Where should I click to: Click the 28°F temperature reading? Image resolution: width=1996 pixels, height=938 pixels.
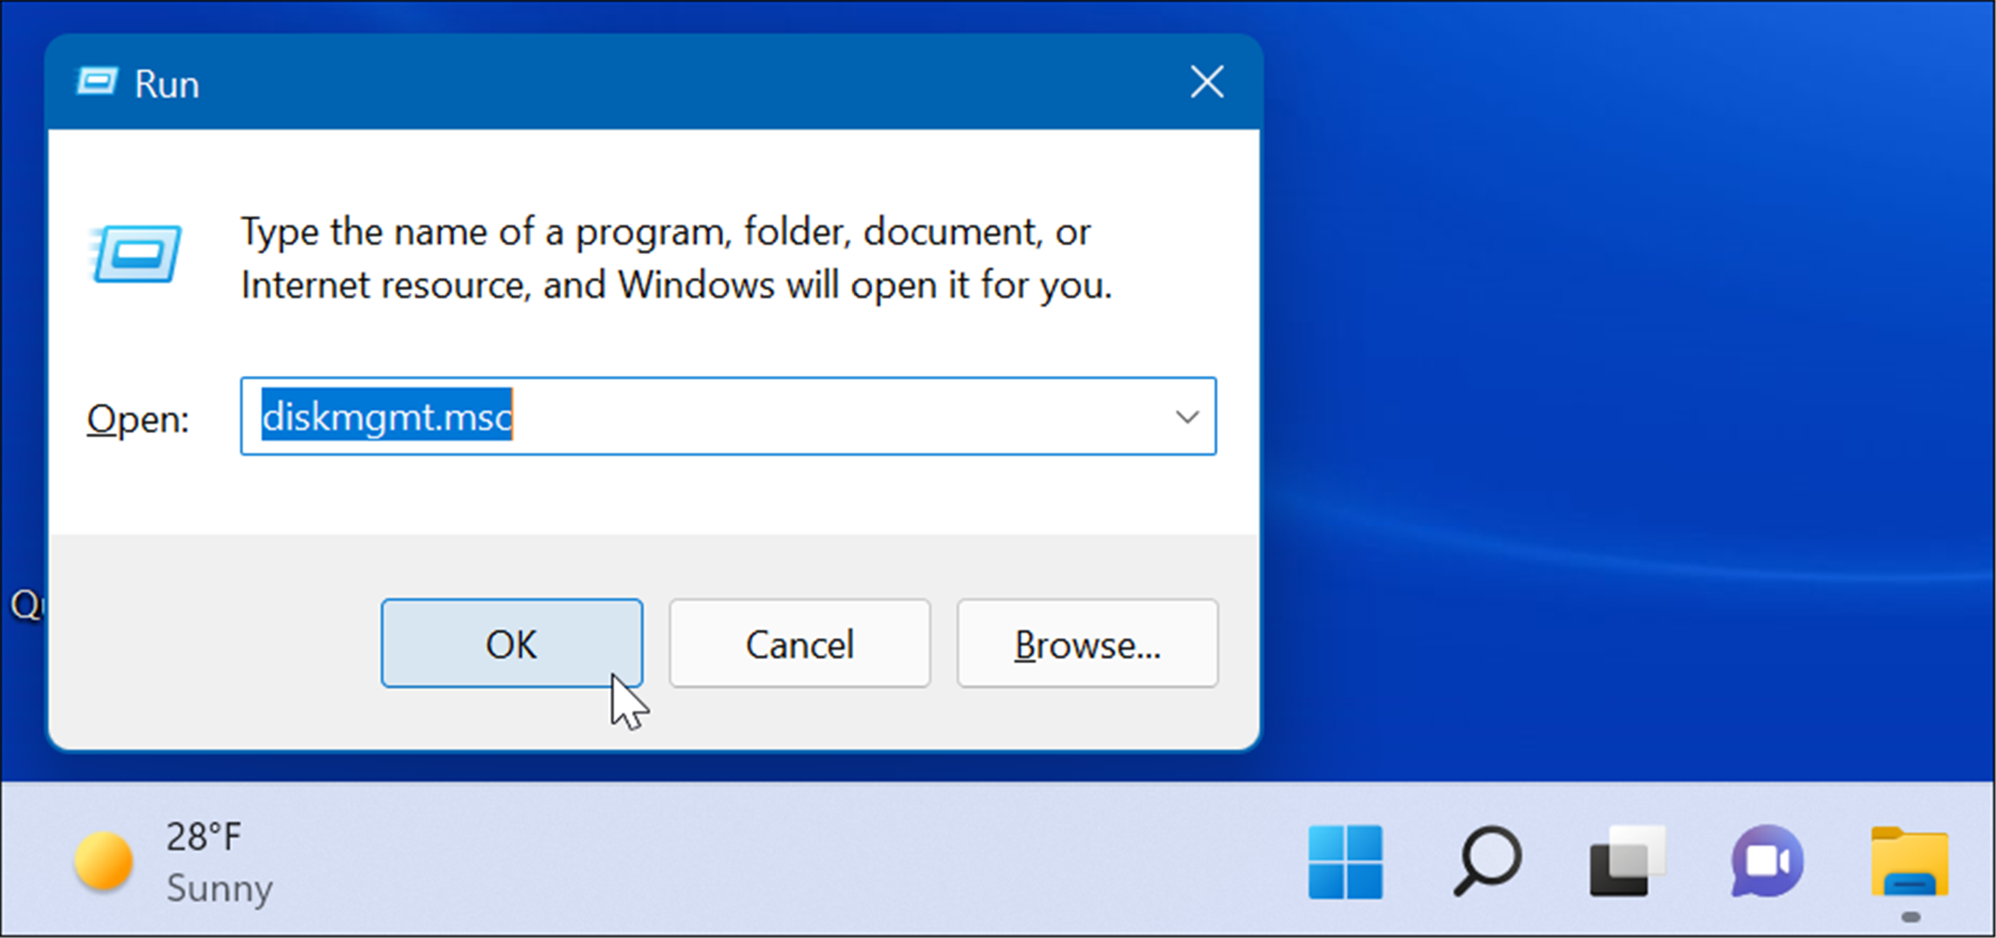[203, 835]
